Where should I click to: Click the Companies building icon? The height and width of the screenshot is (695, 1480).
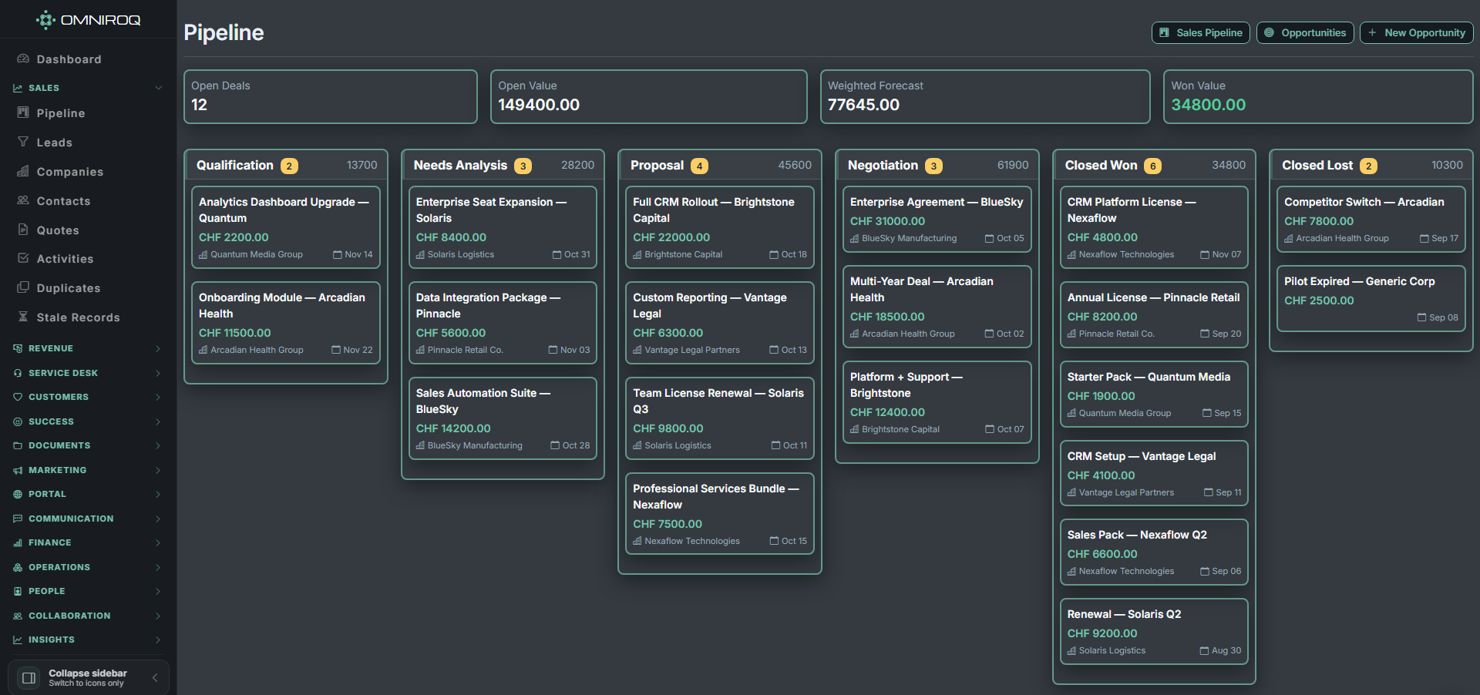coord(23,171)
